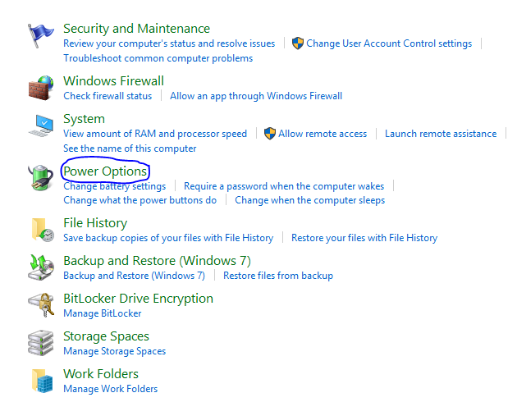This screenshot has height=402, width=517.
Task: Click the Security and Maintenance flag icon
Action: (x=40, y=35)
